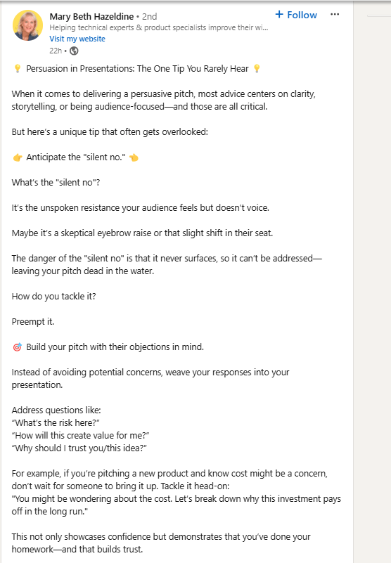
Task: Click the 22h post timestamp
Action: point(56,51)
